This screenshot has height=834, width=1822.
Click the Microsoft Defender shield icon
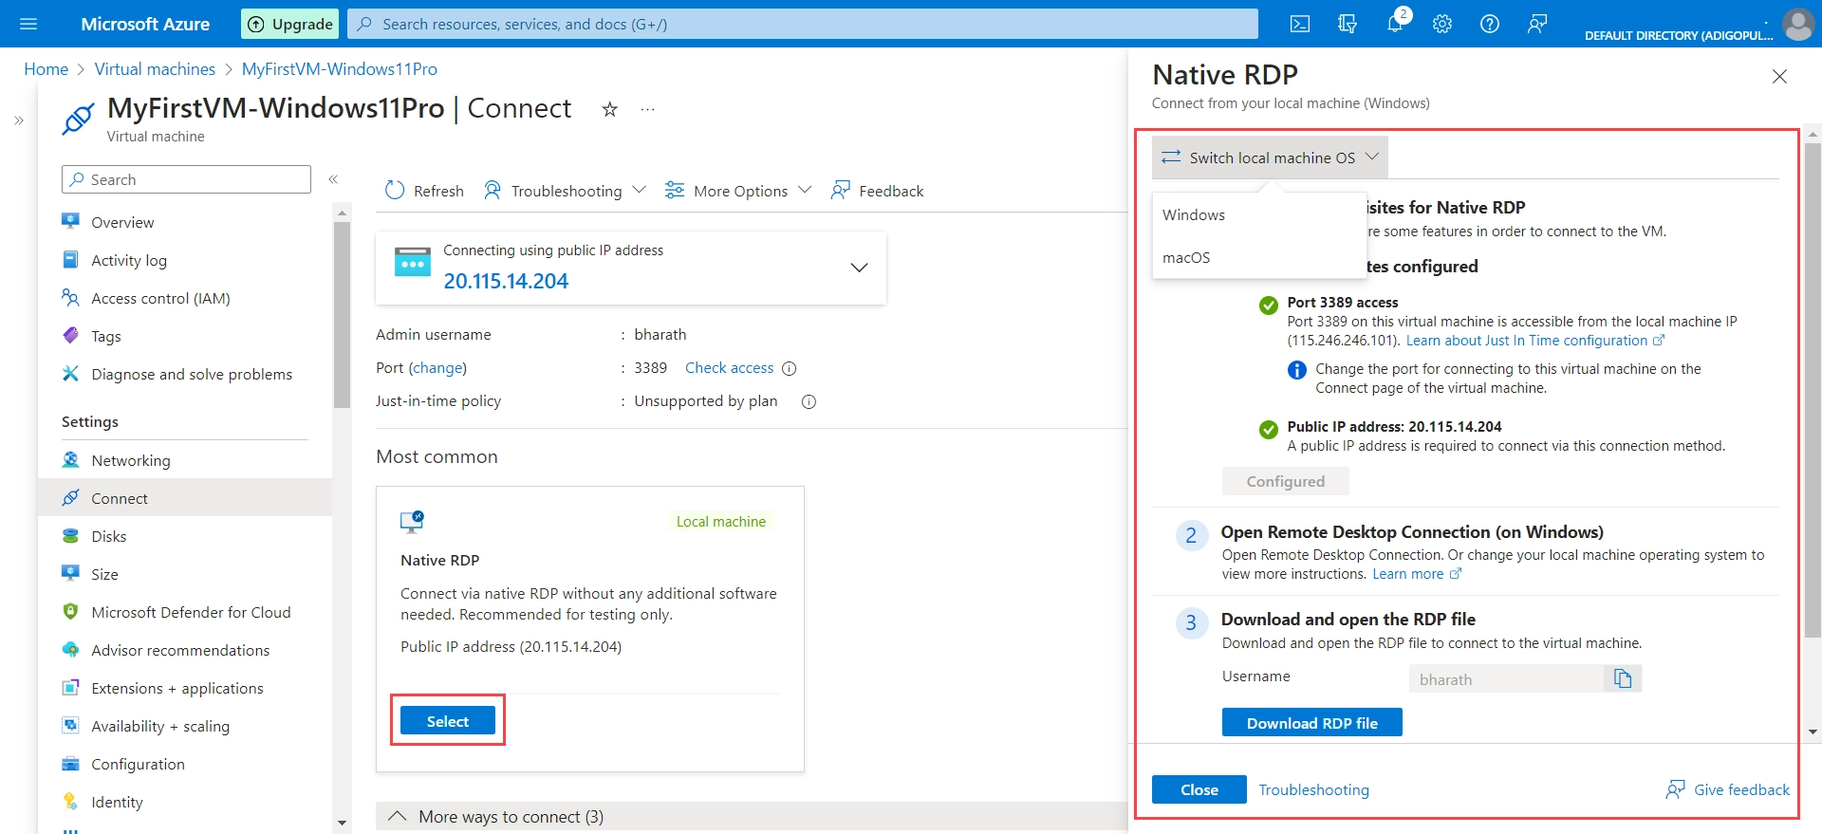point(70,611)
